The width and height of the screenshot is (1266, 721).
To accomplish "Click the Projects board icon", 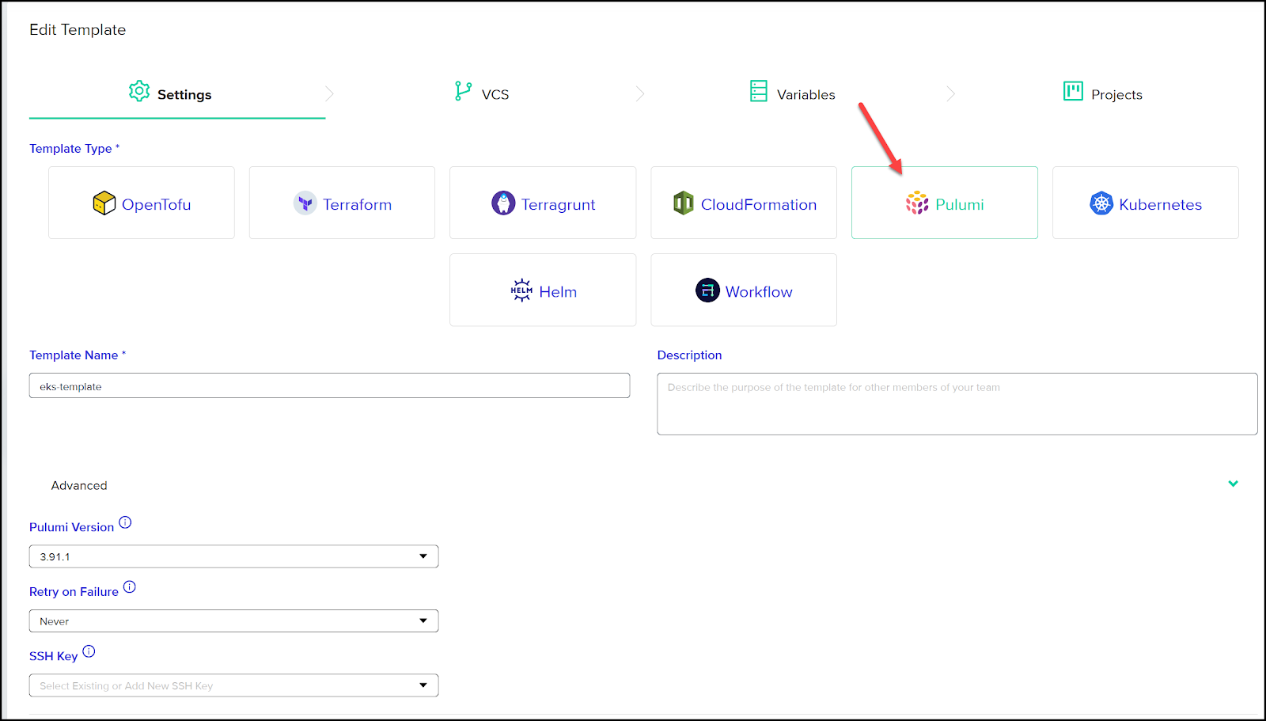I will click(x=1073, y=91).
